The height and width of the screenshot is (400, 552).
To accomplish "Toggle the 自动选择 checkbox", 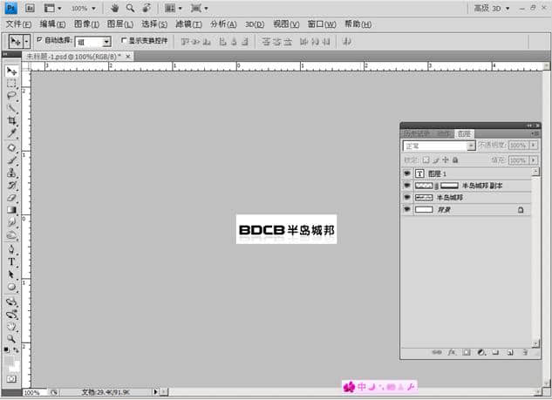I will coord(39,40).
